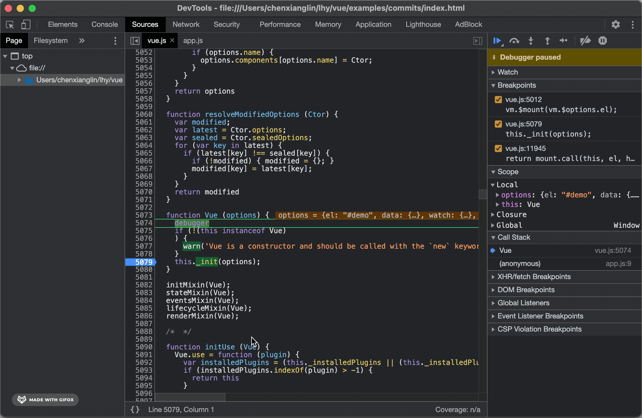The width and height of the screenshot is (642, 418).
Task: Untick the vue.js:11945 breakpoint
Action: pos(498,148)
